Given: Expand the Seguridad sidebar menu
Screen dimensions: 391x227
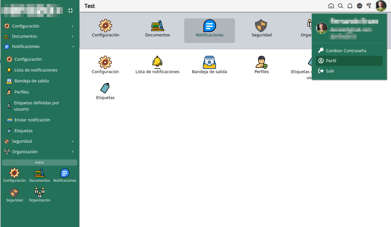Looking at the screenshot, I should point(40,141).
